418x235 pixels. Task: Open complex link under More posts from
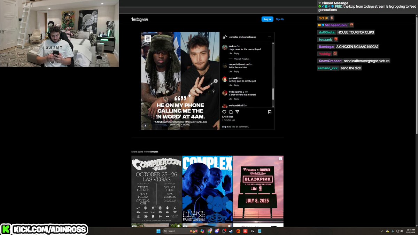click(x=154, y=152)
